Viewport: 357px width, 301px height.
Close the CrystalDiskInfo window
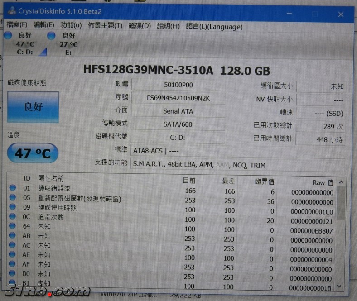pos(340,14)
